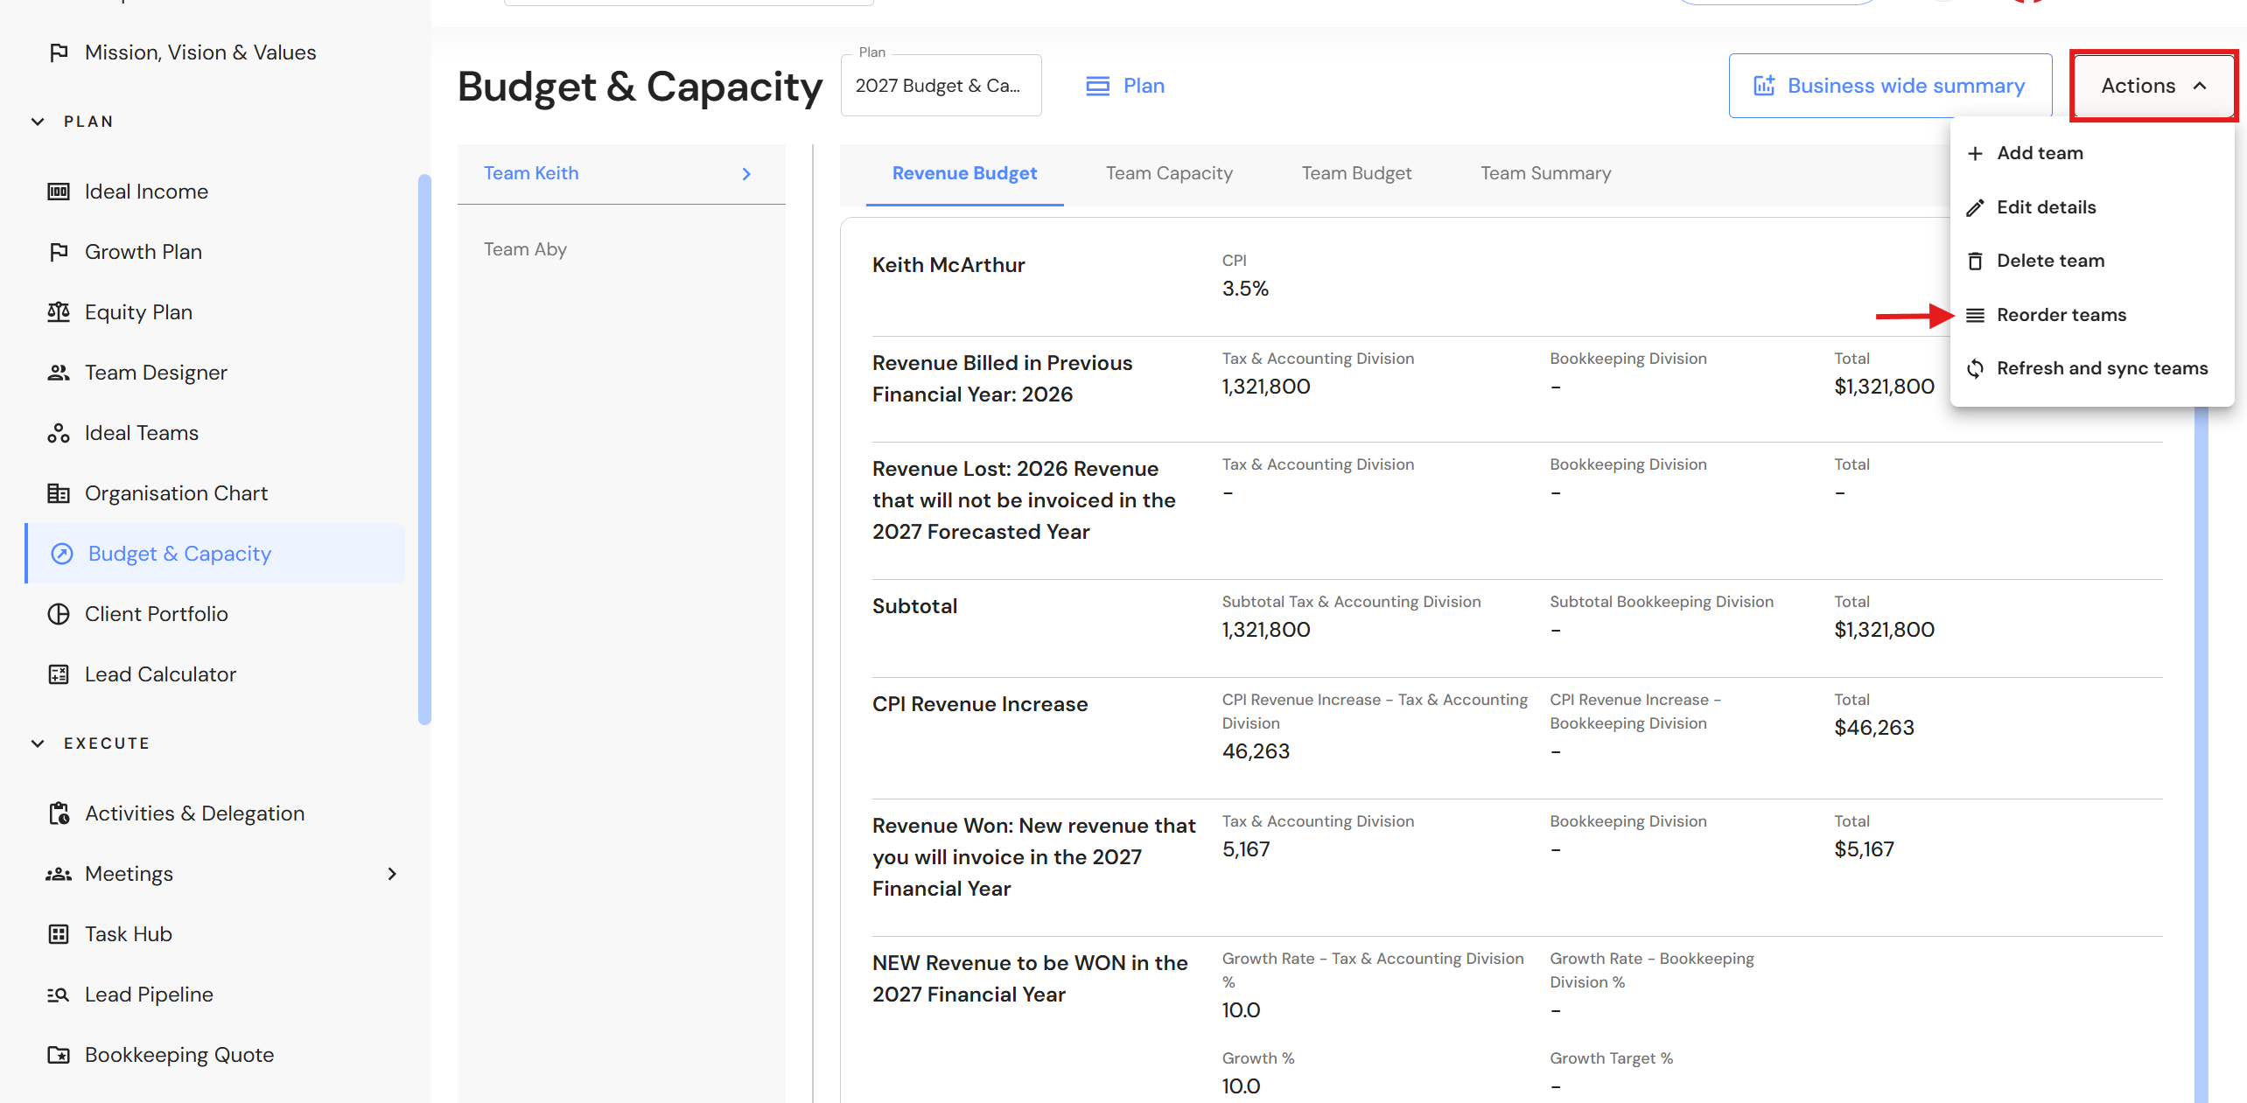The height and width of the screenshot is (1103, 2247).
Task: Switch to the Team Summary tab
Action: click(1545, 174)
